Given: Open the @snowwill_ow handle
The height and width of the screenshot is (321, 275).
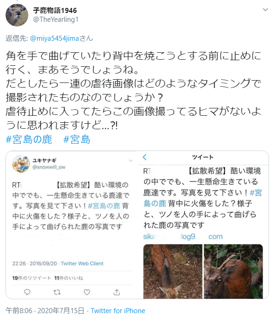Looking at the screenshot, I should 49,167.
